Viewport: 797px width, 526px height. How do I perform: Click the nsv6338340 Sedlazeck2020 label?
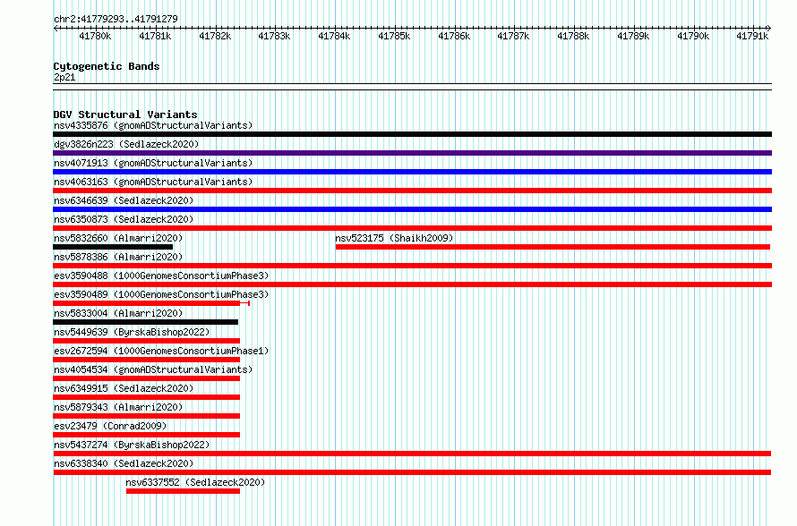click(124, 463)
